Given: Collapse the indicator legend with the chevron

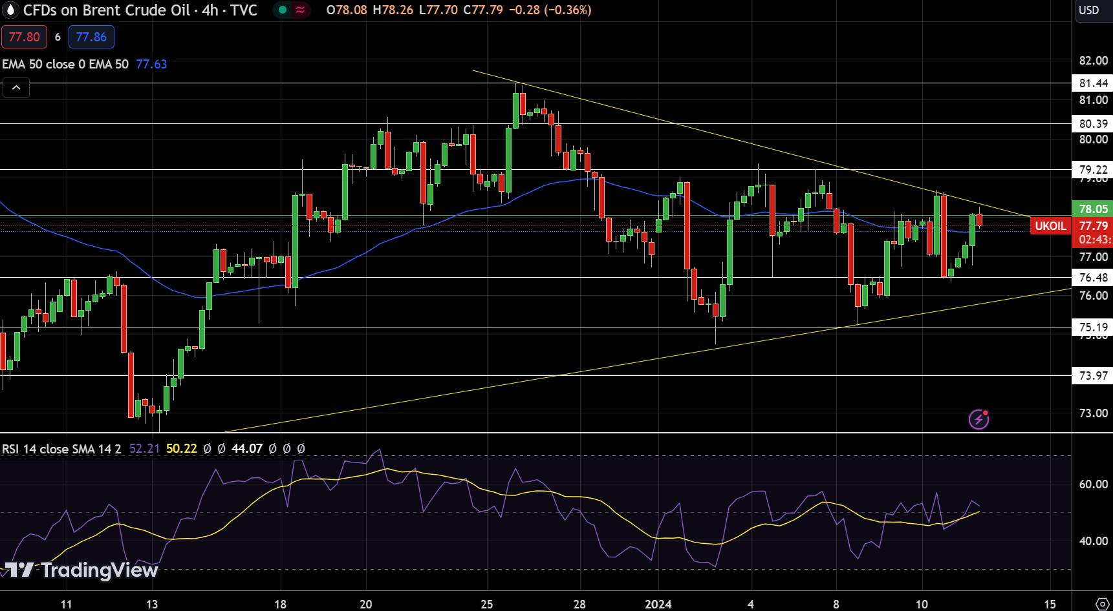Looking at the screenshot, I should click(x=16, y=87).
